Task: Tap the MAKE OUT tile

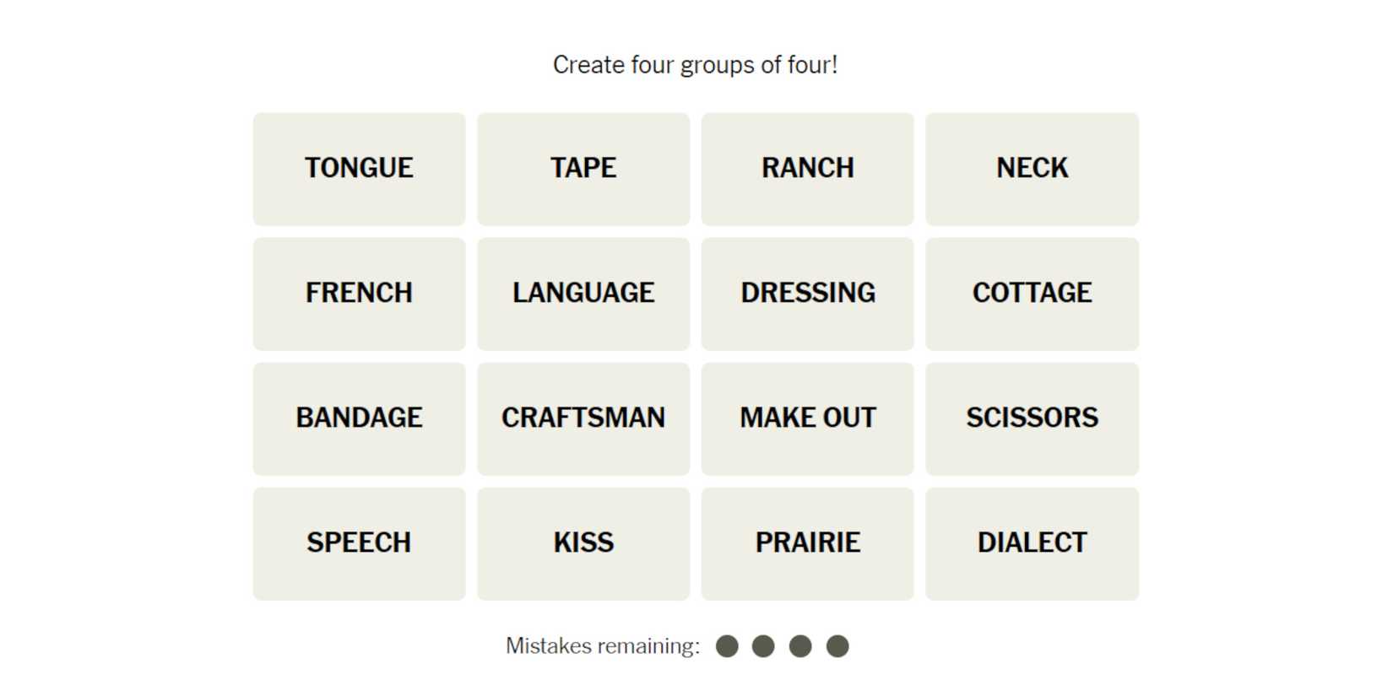Action: click(x=807, y=418)
